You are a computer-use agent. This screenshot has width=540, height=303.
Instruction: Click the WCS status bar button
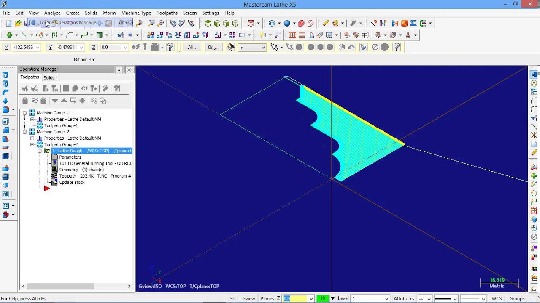[497, 298]
